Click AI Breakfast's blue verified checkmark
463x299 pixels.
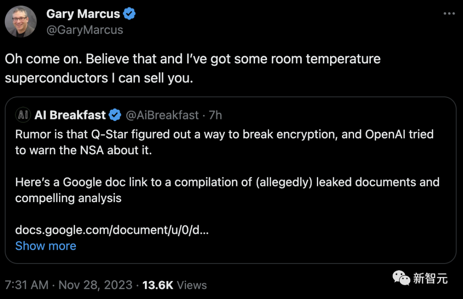(114, 115)
